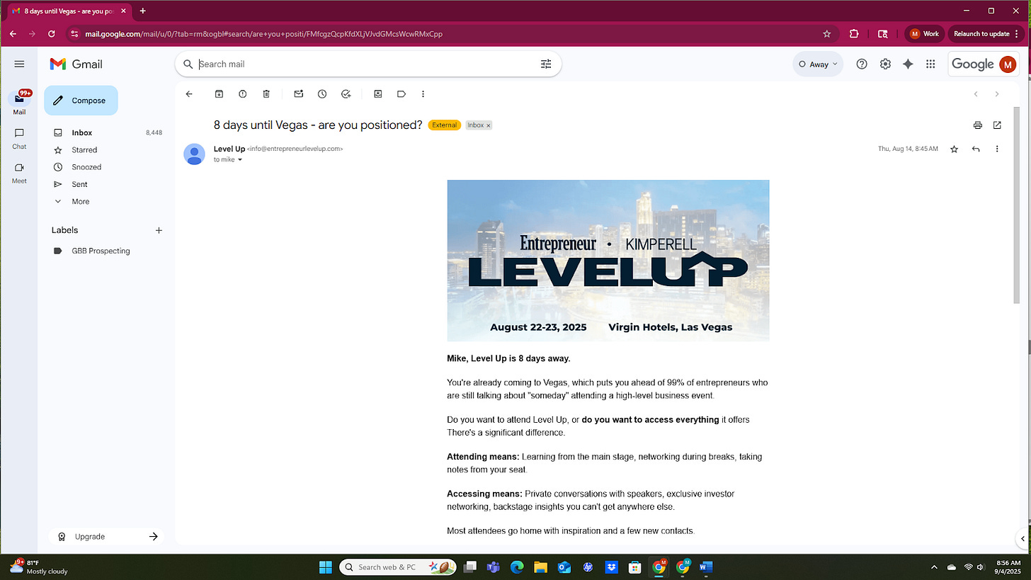Open the toolbar More options menu
The image size is (1031, 580).
tap(423, 93)
